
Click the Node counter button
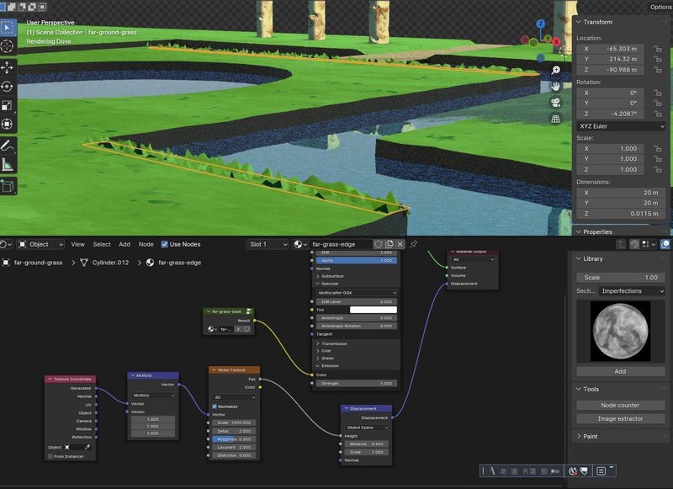point(620,406)
